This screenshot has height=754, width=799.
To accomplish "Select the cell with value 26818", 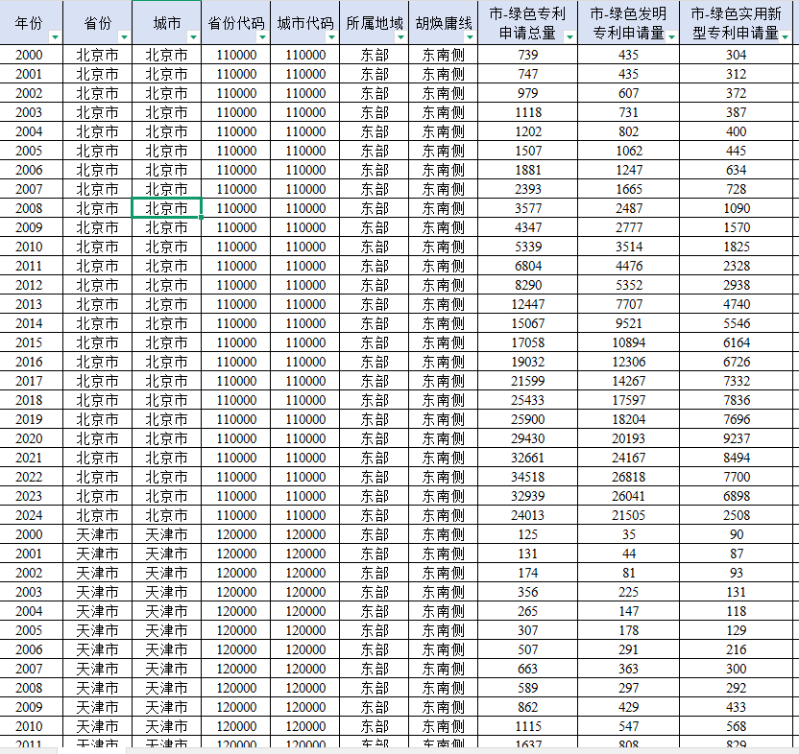I will [629, 477].
